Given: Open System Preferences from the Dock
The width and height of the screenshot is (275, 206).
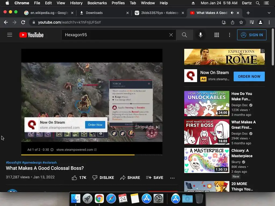Looking at the screenshot, I should 158,199.
